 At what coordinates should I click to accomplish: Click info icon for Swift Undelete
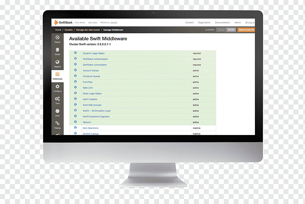pyautogui.click(x=76, y=99)
